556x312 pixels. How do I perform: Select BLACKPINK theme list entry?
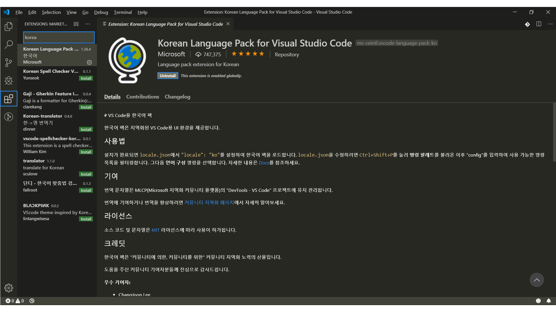coord(57,212)
